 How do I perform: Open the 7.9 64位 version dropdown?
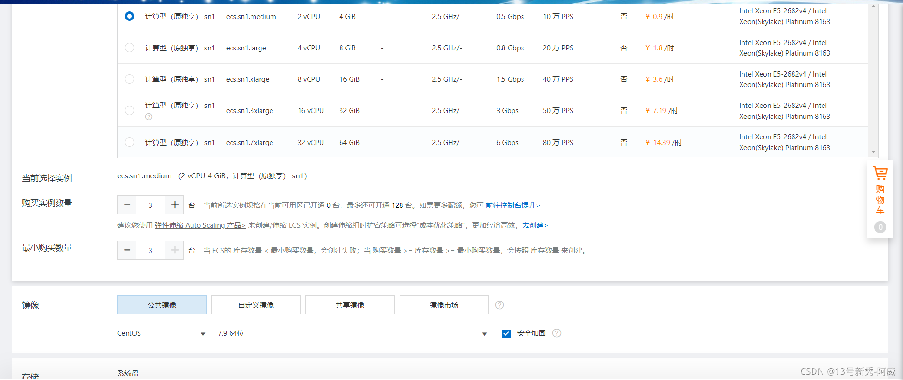click(353, 333)
